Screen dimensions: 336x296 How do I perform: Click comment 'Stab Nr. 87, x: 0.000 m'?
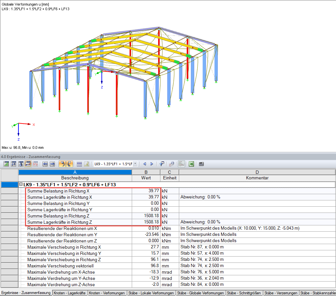202,247
